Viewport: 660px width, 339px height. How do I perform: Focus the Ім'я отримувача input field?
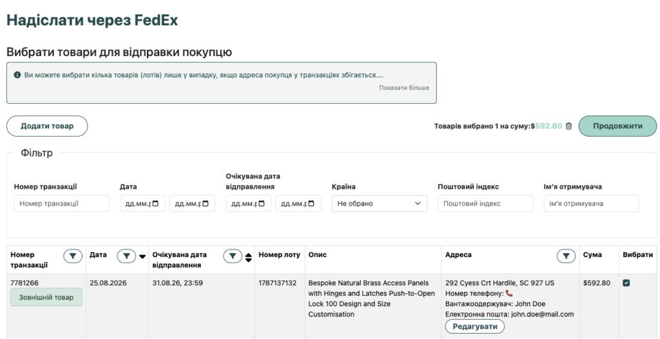point(591,204)
